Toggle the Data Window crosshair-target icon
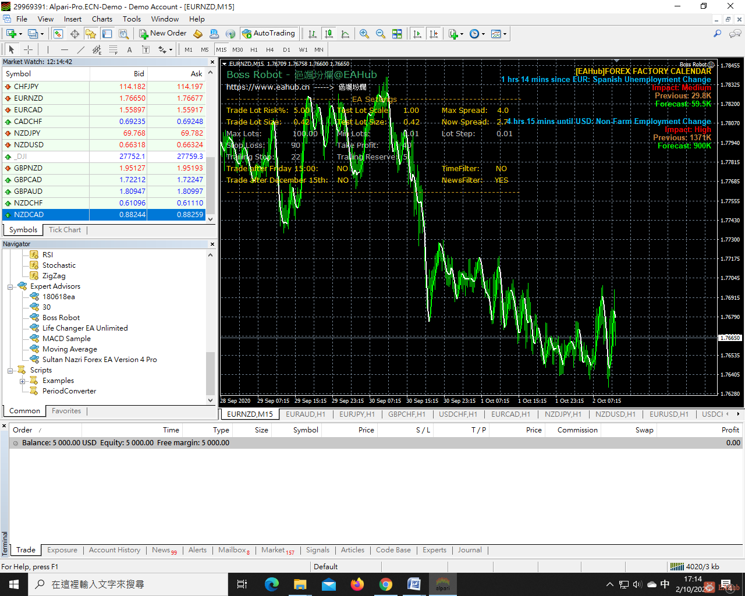745x596 pixels. point(74,34)
